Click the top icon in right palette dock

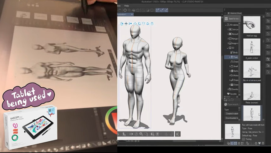point(268,15)
